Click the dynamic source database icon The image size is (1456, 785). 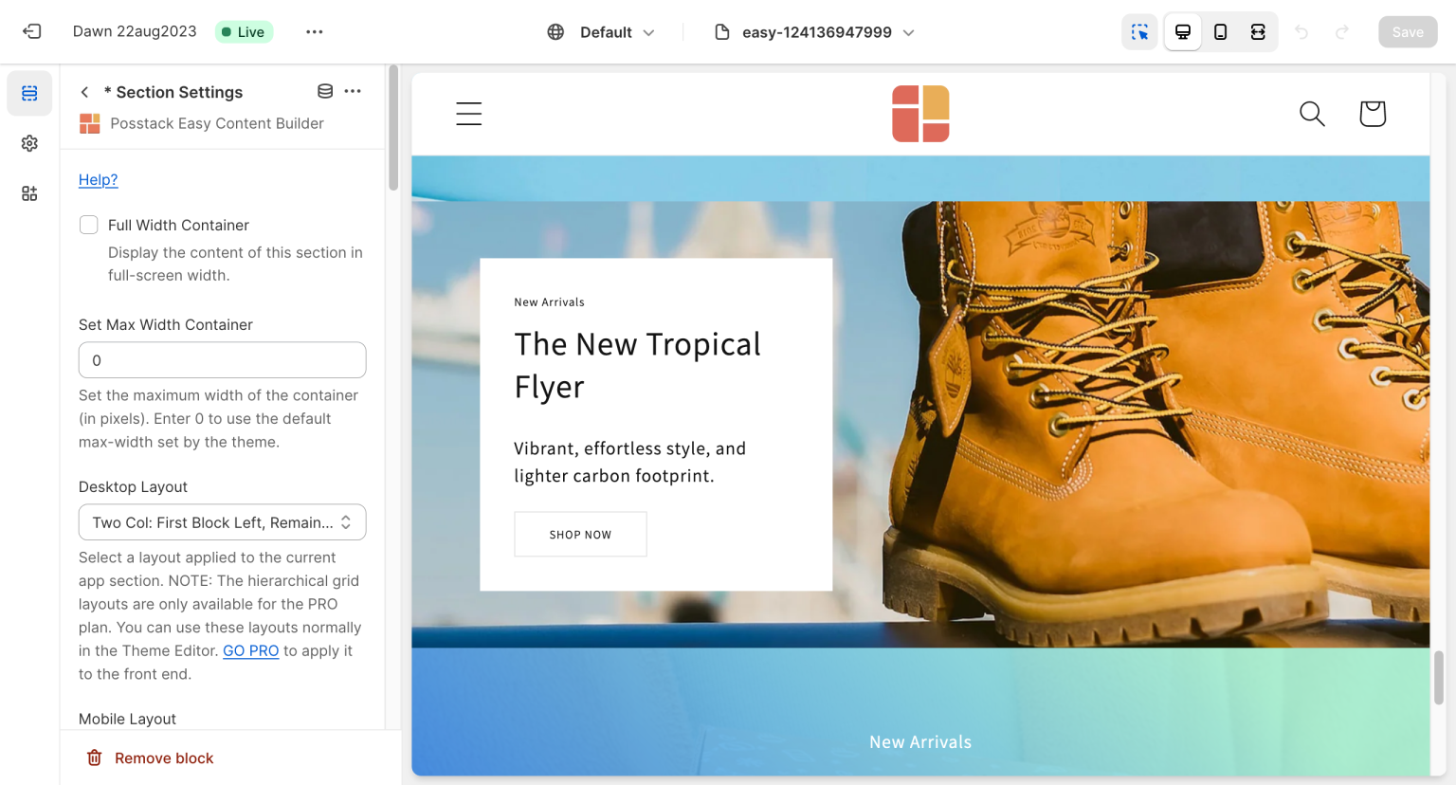325,91
